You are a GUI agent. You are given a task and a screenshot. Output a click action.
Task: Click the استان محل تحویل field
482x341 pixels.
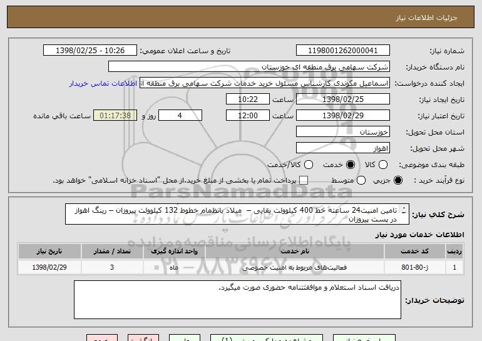click(342, 132)
